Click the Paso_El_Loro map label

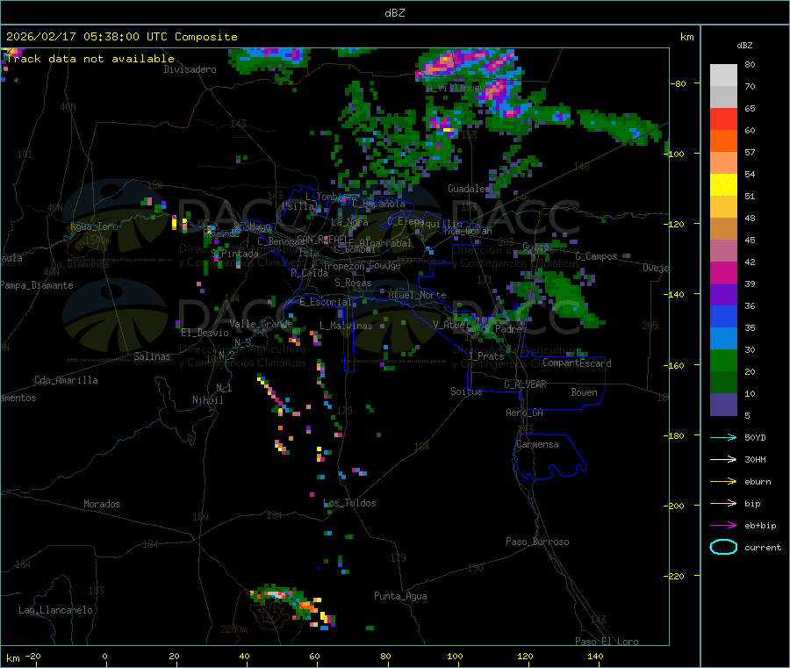(607, 642)
